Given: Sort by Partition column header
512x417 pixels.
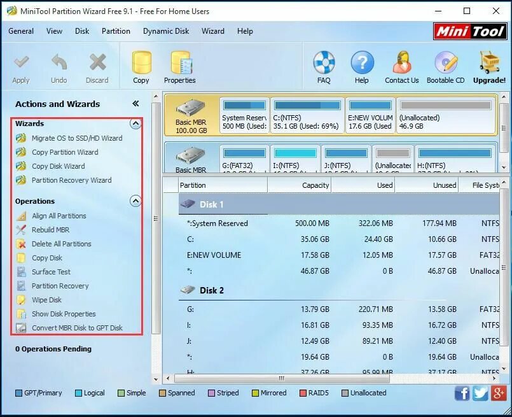Looking at the screenshot, I should pos(223,185).
